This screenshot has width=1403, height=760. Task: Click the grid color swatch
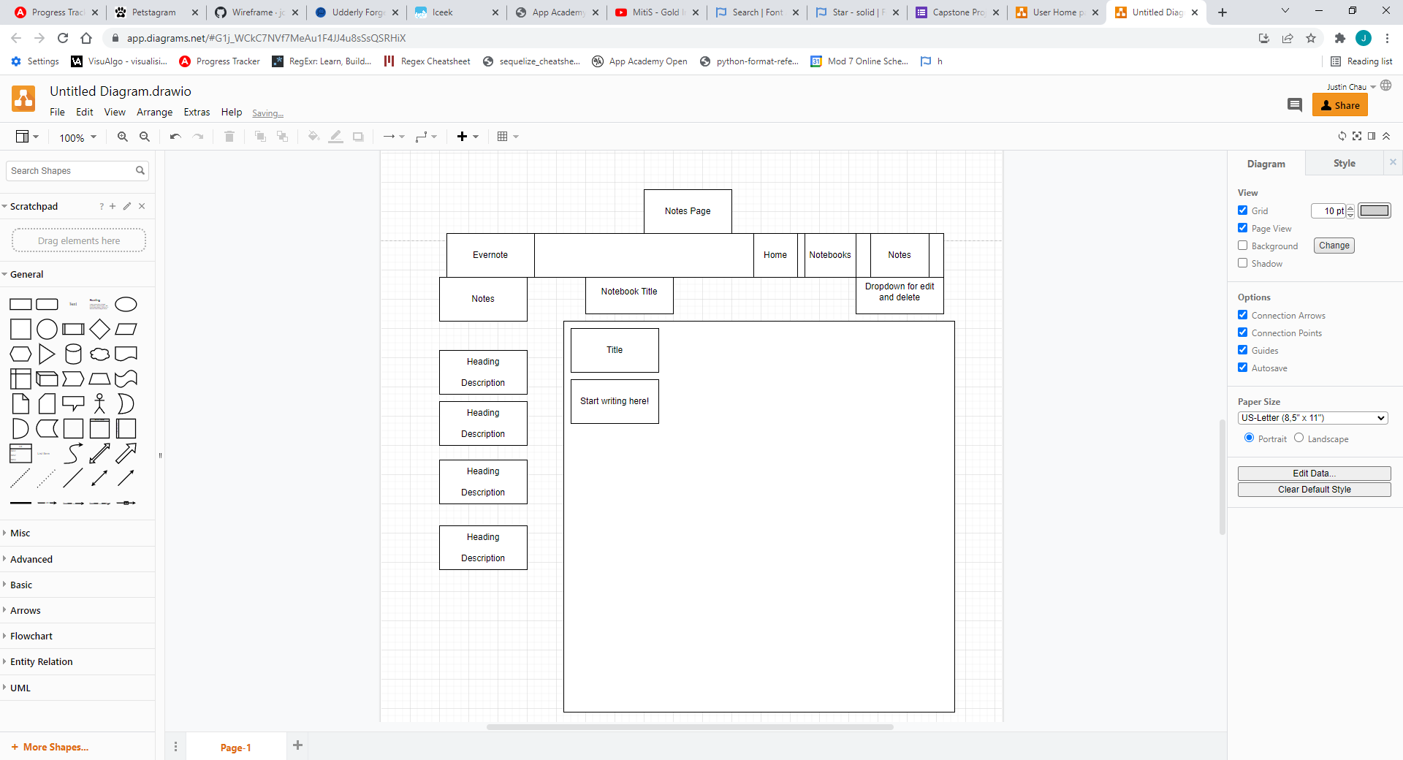(x=1375, y=210)
